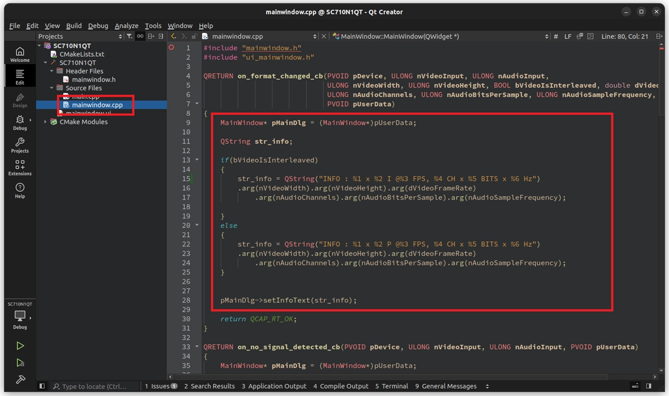Toggle output pane visibility at bottom right
The width and height of the screenshot is (669, 396).
[635, 386]
